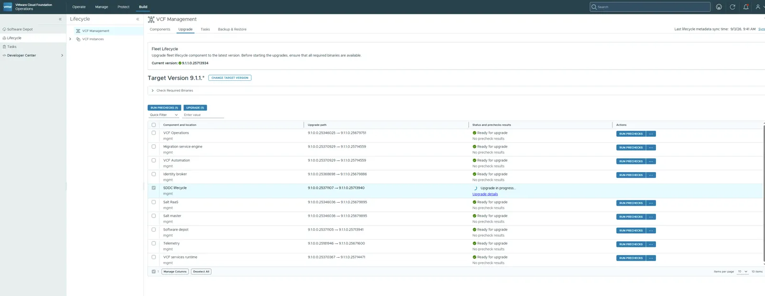Expand the Developer Center menu arrow
765x296 pixels.
coord(62,55)
